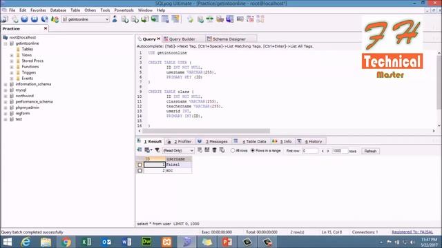Click the First row input field
Image resolution: width=442 pixels, height=248 pixels.
click(x=310, y=151)
